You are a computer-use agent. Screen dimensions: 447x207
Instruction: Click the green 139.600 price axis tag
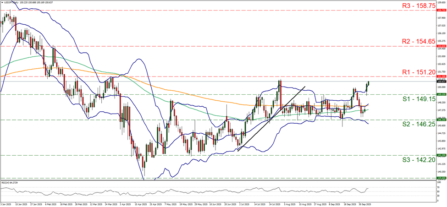pyautogui.click(x=440, y=178)
